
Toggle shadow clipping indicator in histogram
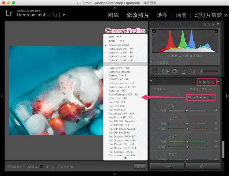click(x=154, y=31)
